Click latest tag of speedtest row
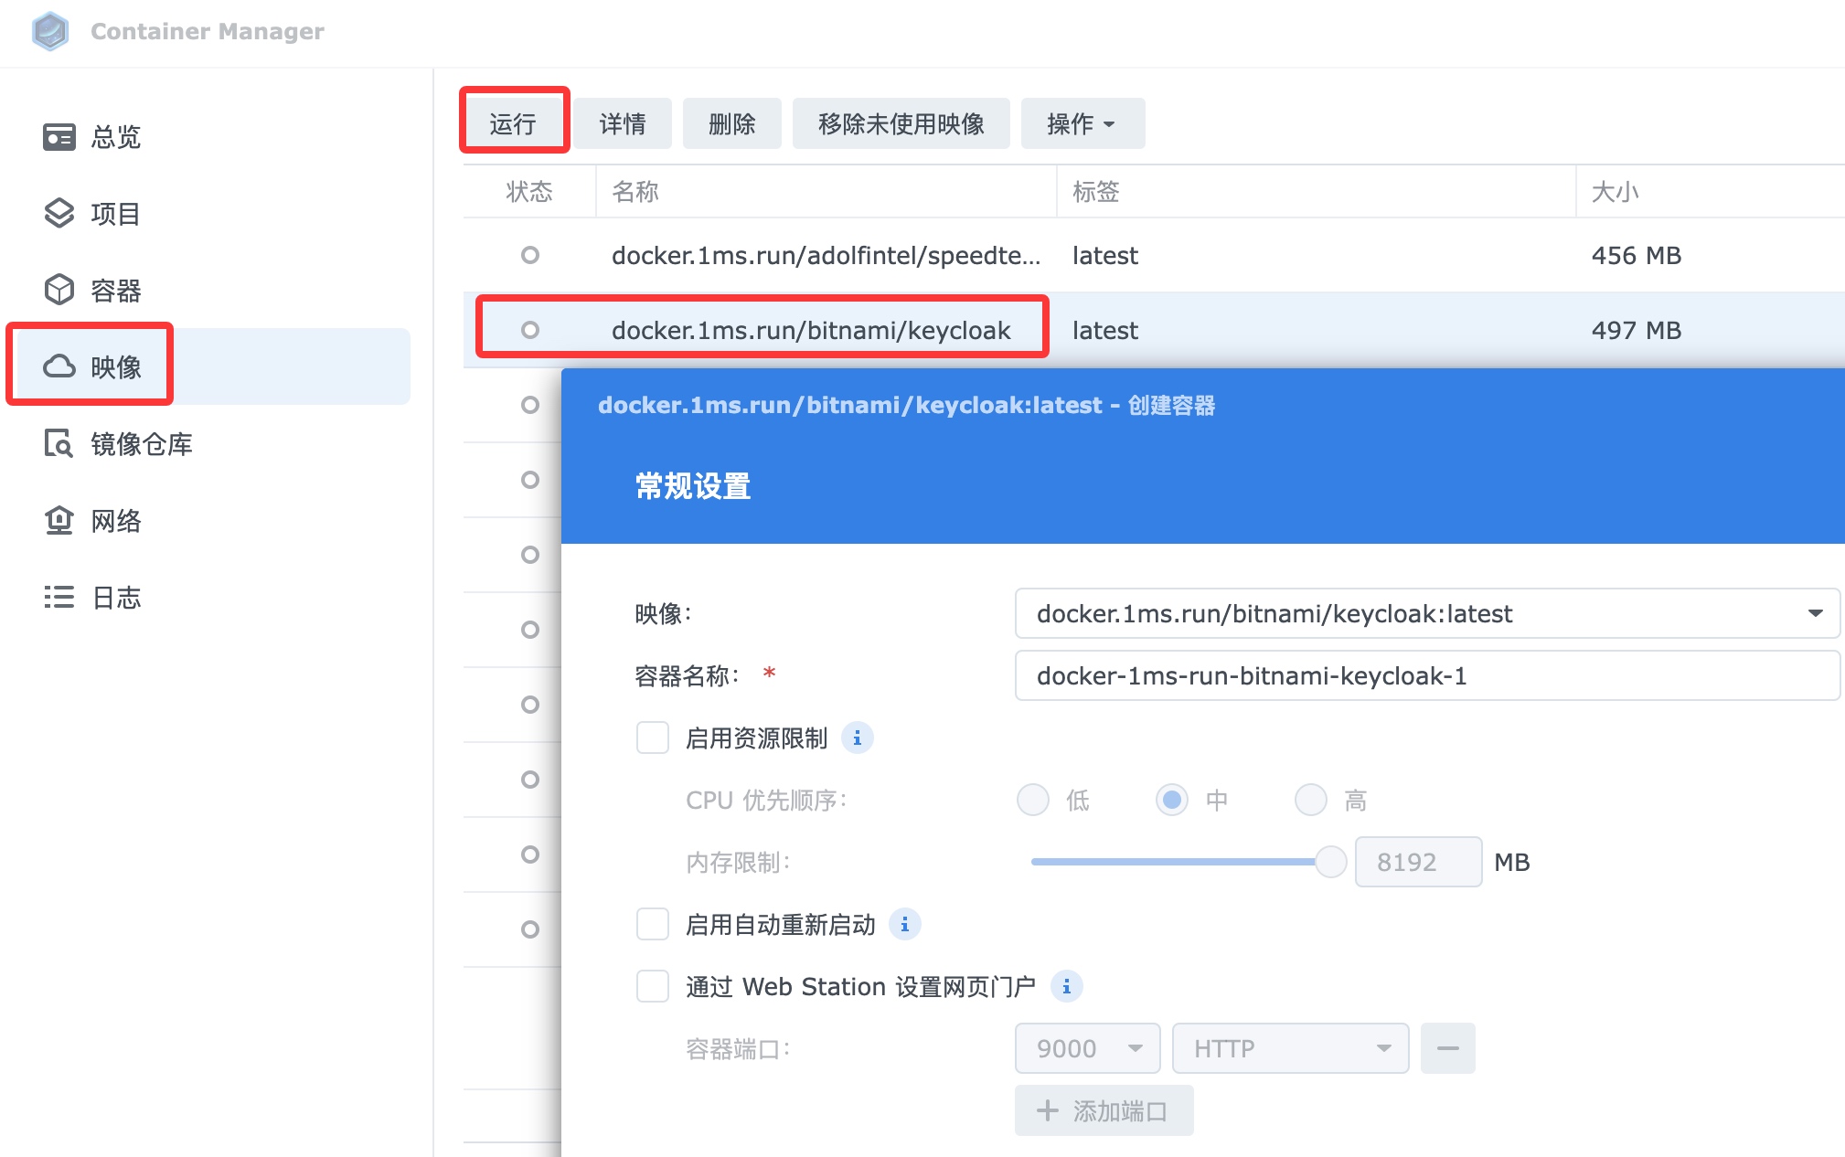Image resolution: width=1845 pixels, height=1157 pixels. click(1105, 255)
